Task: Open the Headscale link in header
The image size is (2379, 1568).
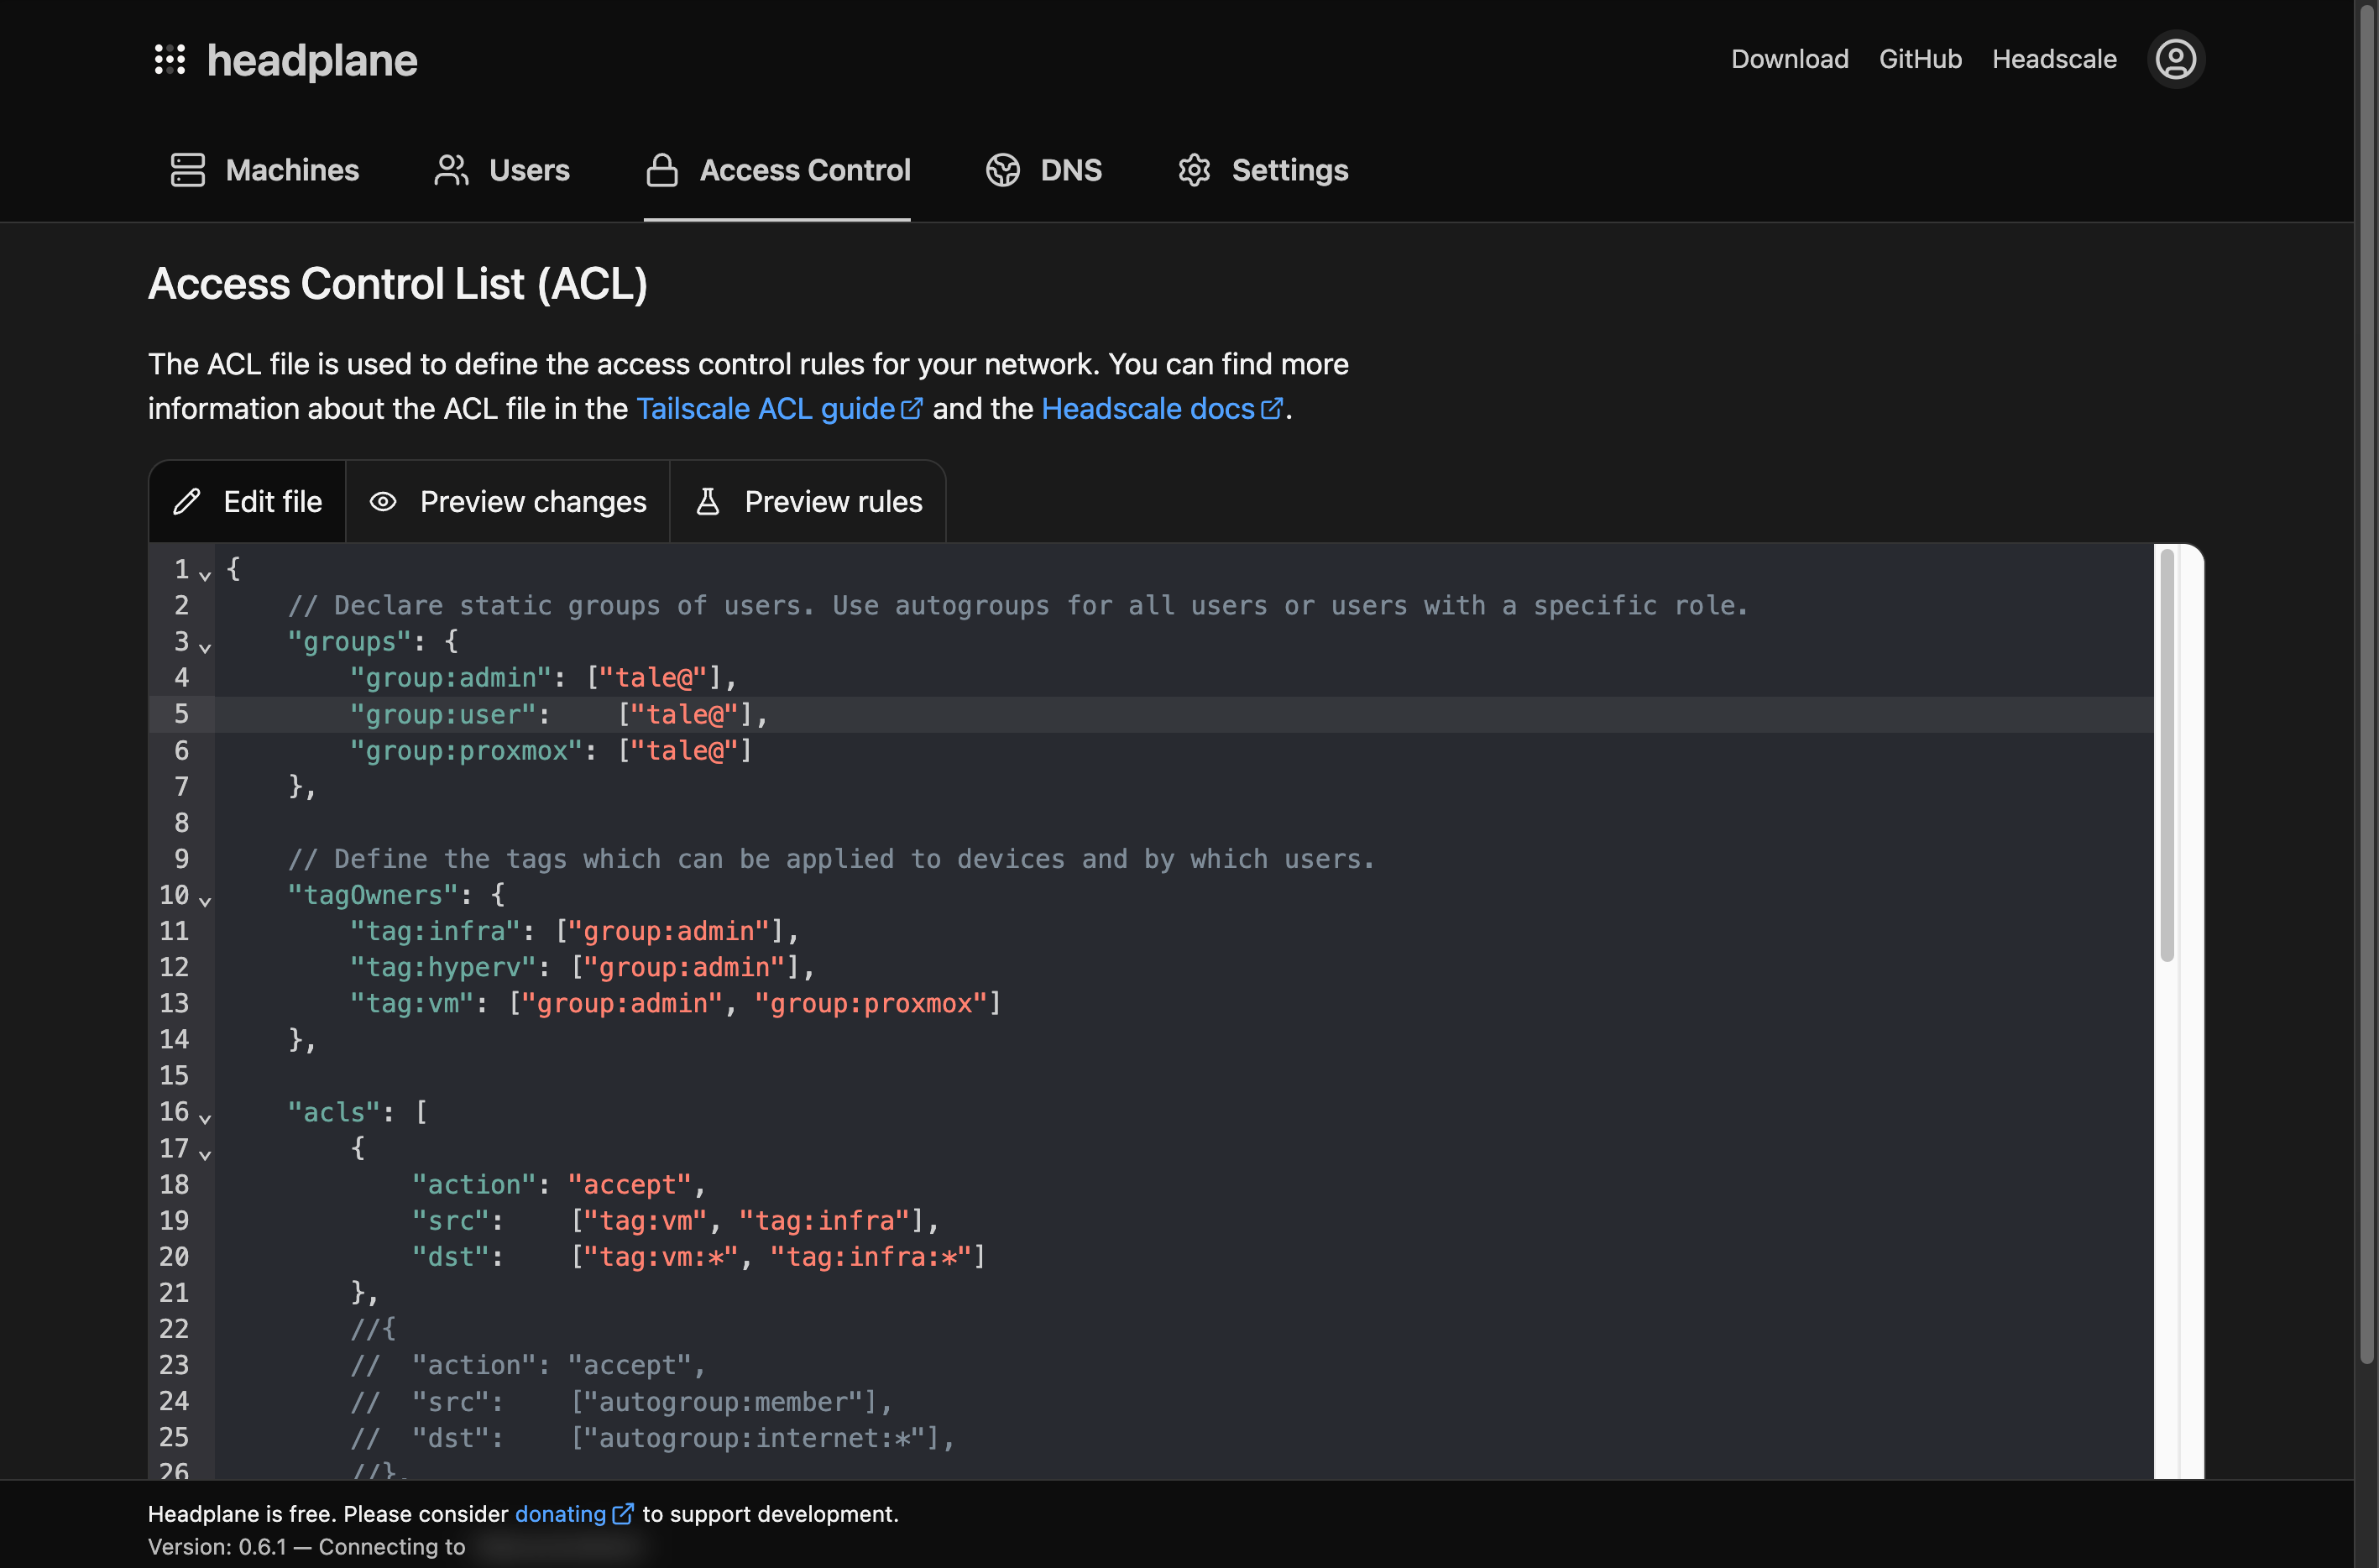Action: [2054, 59]
